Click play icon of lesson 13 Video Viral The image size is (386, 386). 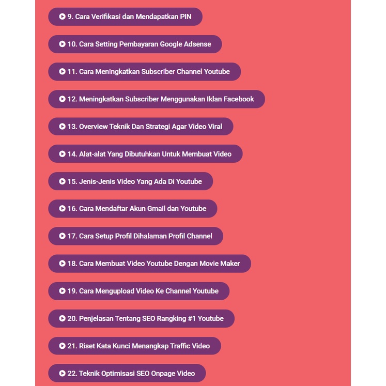pyautogui.click(x=62, y=127)
